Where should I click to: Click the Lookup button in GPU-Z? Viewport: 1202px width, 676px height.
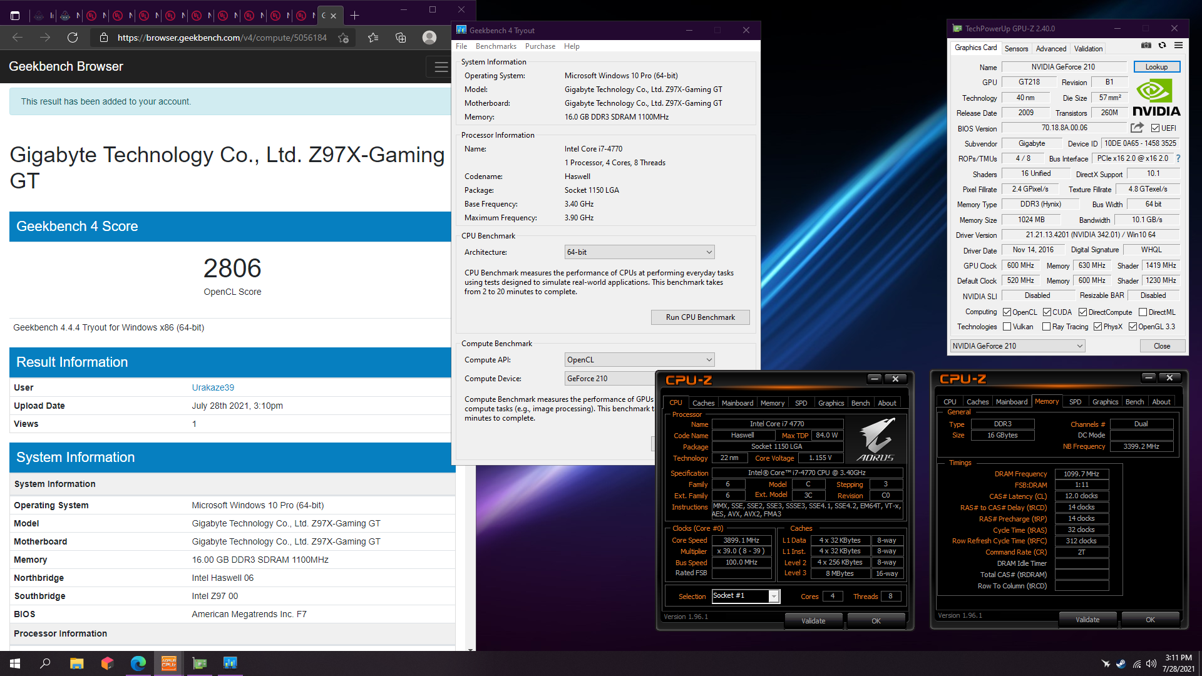[1156, 67]
